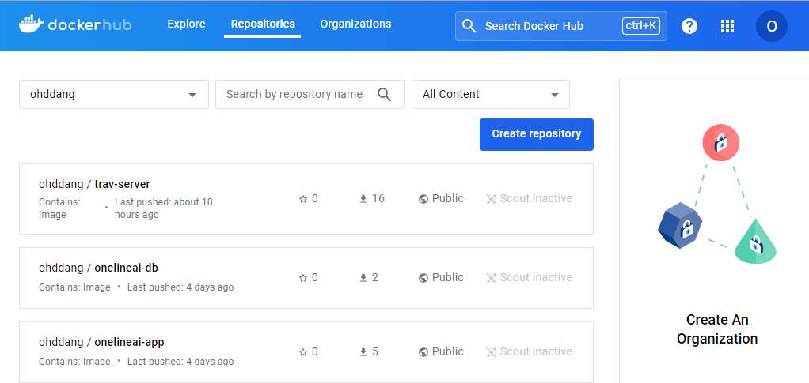809x383 pixels.
Task: Go to the Organizations tab
Action: tap(355, 24)
